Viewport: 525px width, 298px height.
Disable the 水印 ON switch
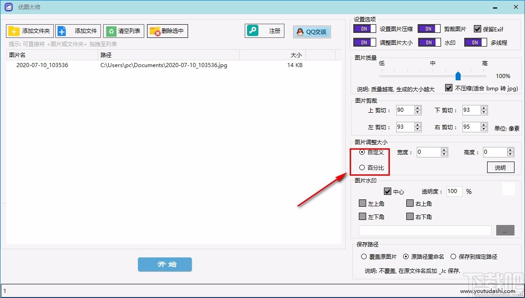[429, 42]
